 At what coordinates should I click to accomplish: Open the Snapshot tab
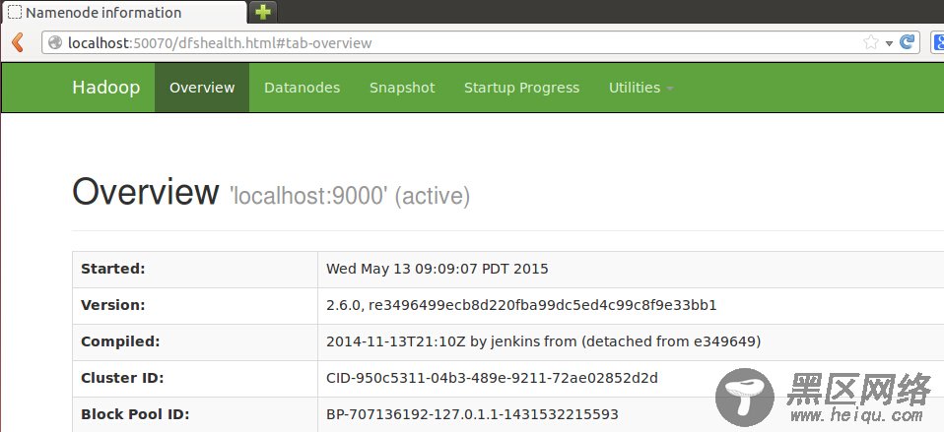point(402,88)
